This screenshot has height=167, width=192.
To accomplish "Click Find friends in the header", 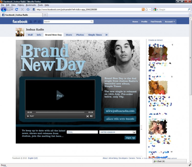I will 156,22.
